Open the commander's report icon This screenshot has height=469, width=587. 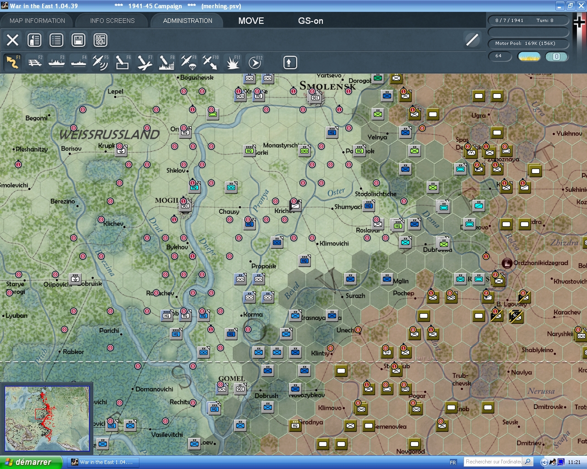(x=34, y=40)
